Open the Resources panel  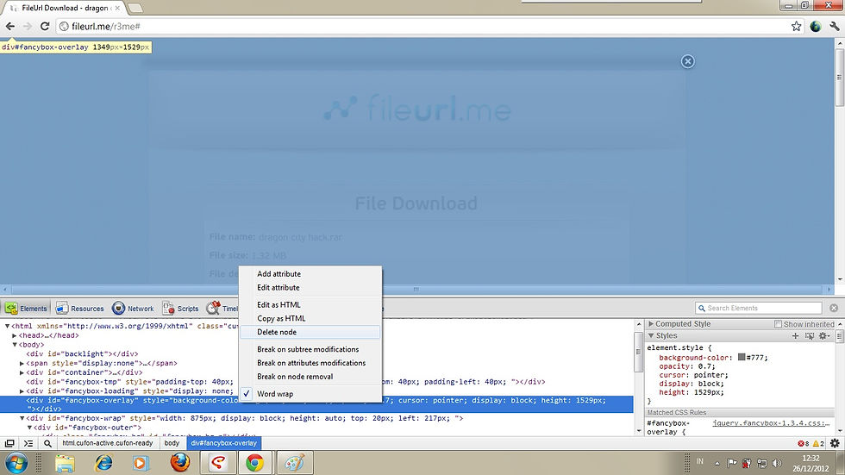(x=79, y=309)
